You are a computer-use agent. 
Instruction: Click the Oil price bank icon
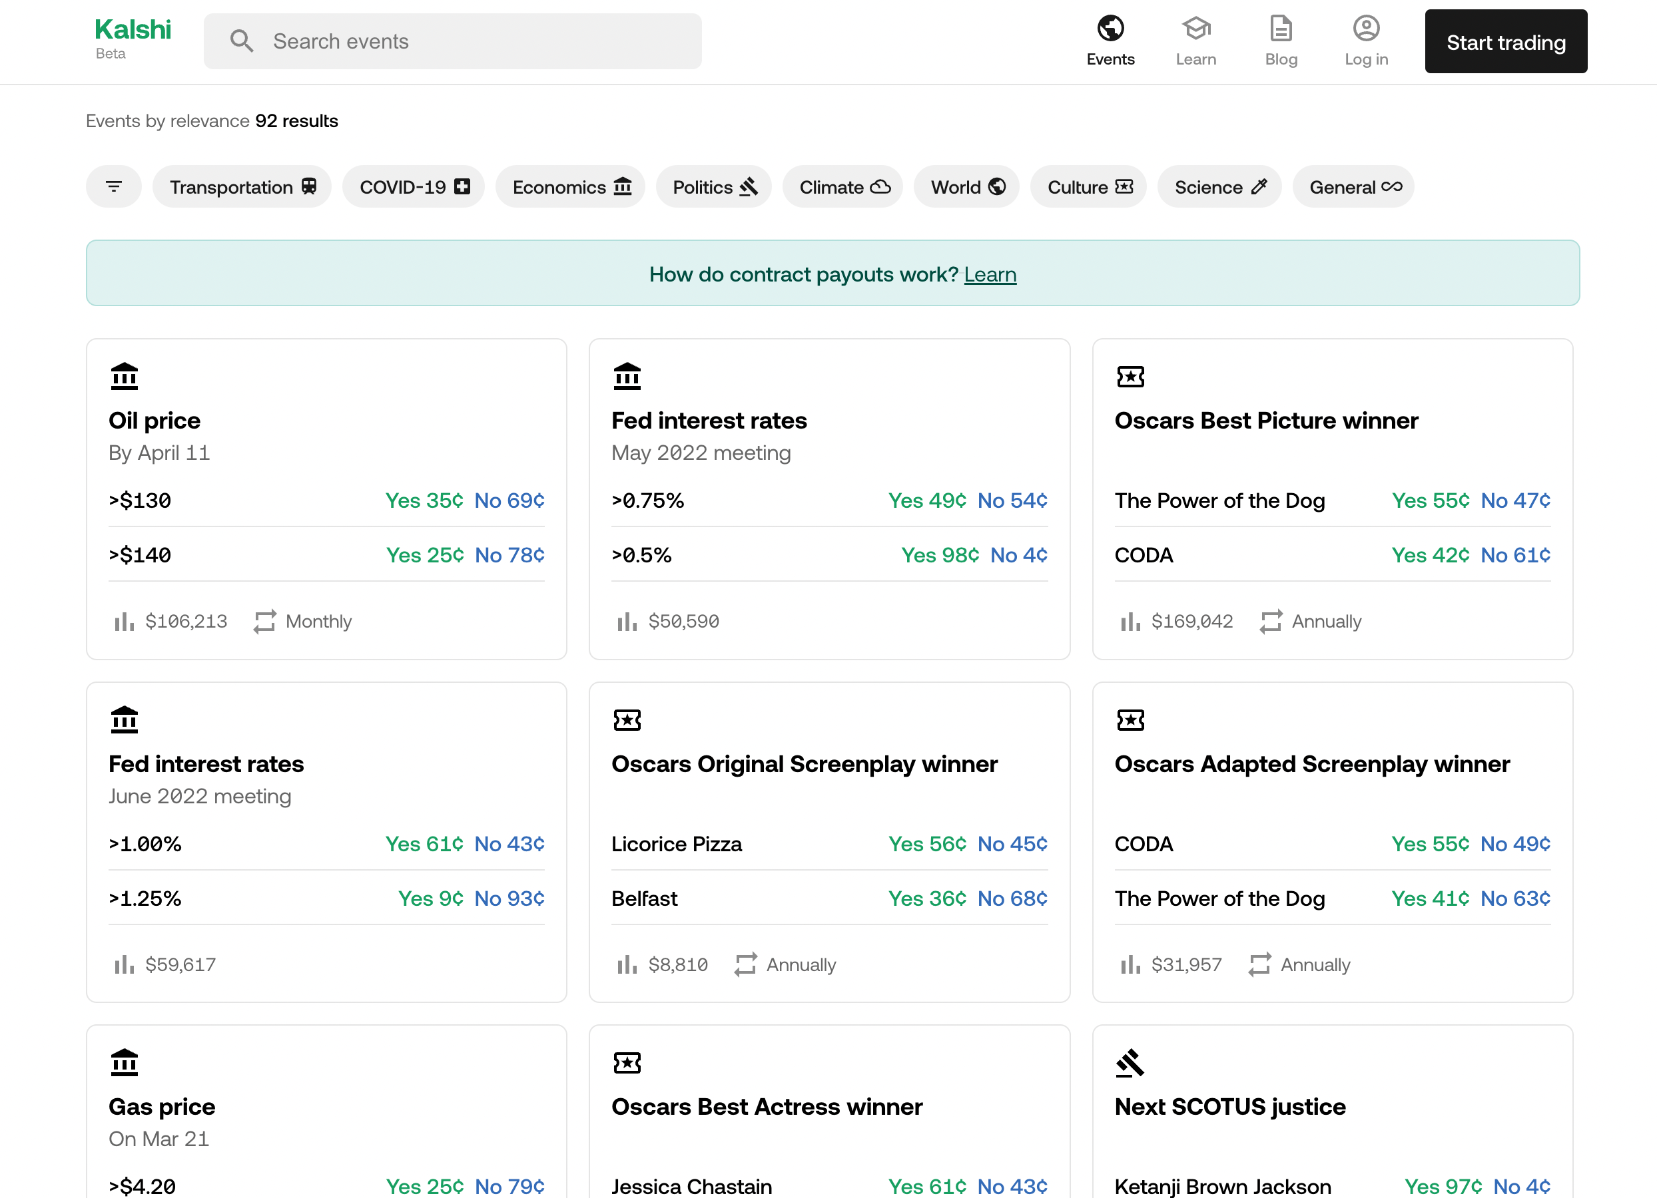(x=124, y=376)
